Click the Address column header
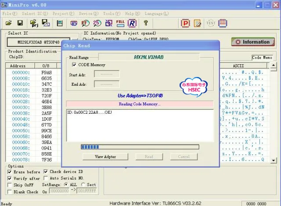This screenshot has height=206, width=281. click(x=20, y=66)
